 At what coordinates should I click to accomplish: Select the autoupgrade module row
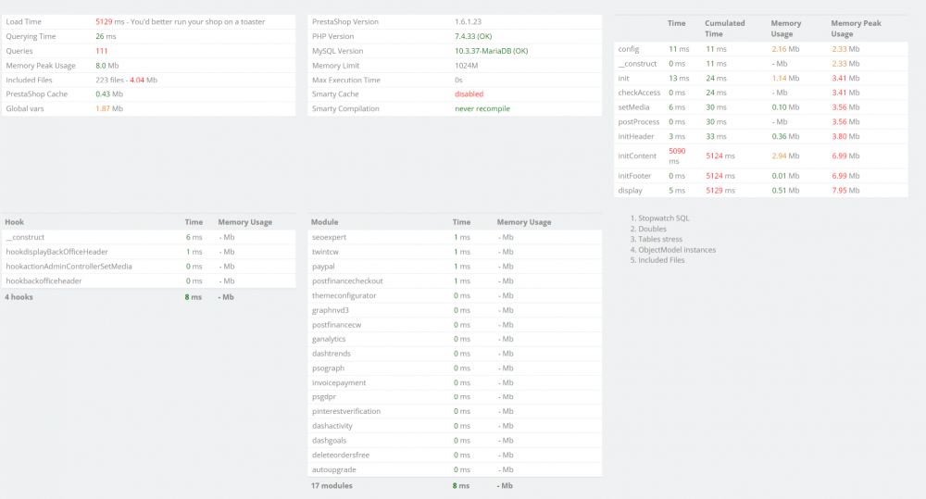click(x=455, y=470)
